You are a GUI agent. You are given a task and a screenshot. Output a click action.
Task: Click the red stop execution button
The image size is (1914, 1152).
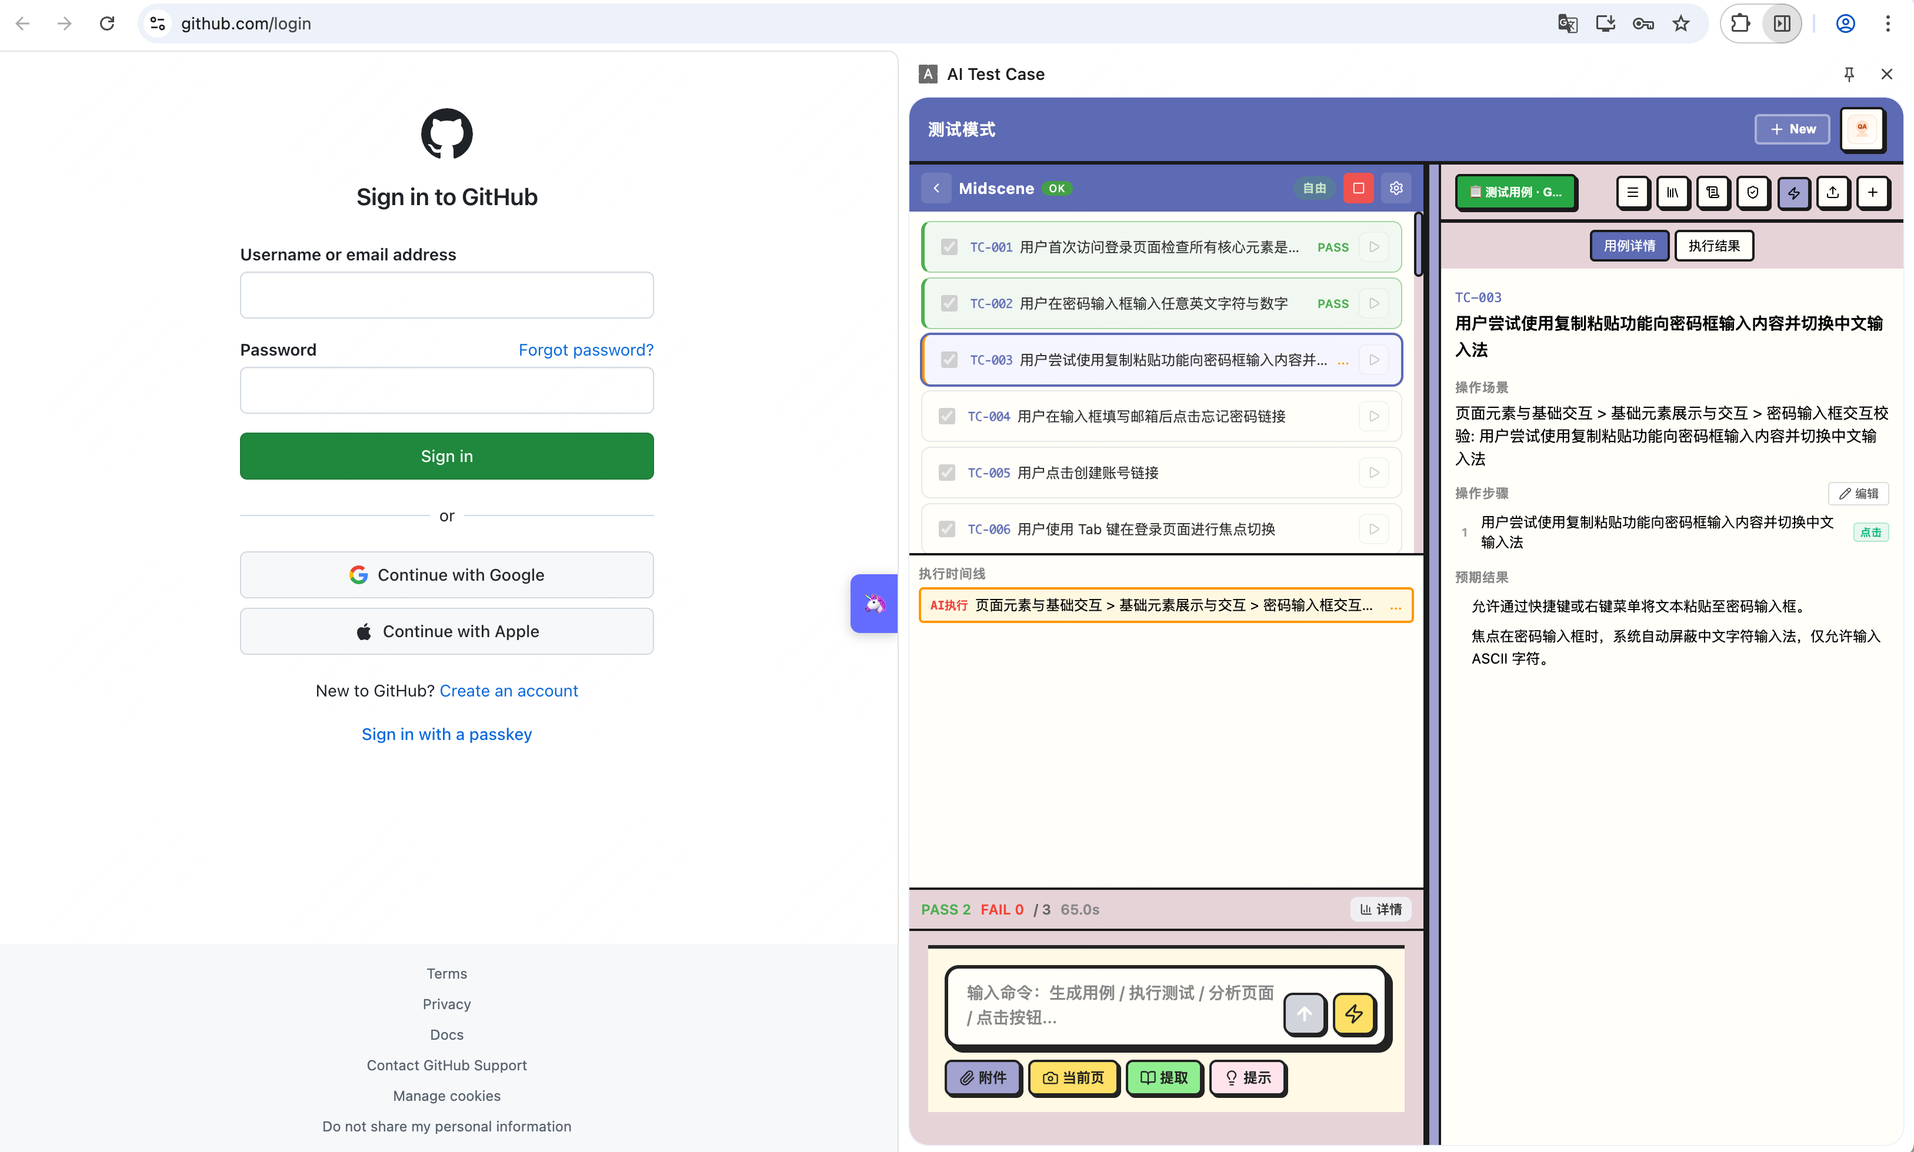pos(1359,188)
